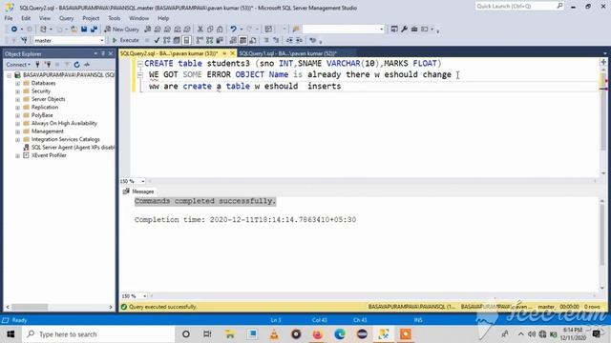The width and height of the screenshot is (611, 343).
Task: Open editor zoom 150 % dropdown
Action: point(142,181)
